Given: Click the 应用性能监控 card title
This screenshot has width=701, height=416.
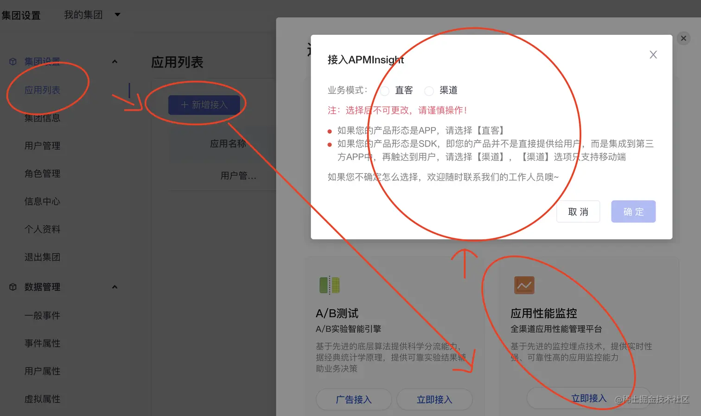Looking at the screenshot, I should 544,314.
